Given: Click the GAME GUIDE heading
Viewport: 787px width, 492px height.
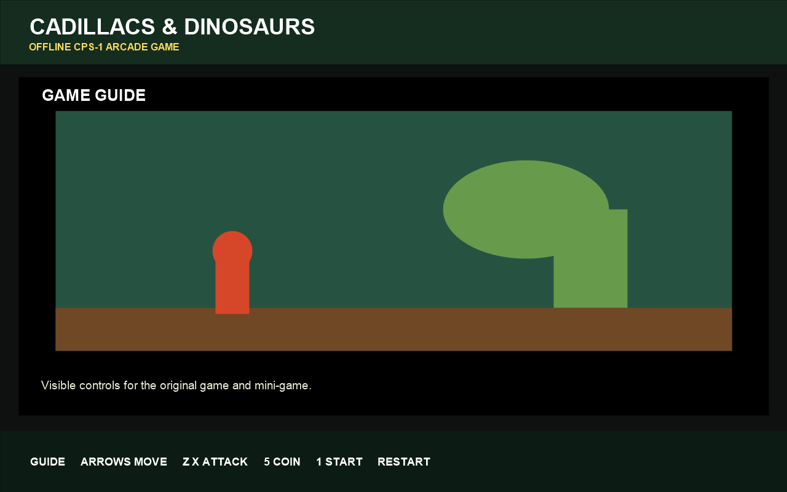Looking at the screenshot, I should [x=93, y=95].
